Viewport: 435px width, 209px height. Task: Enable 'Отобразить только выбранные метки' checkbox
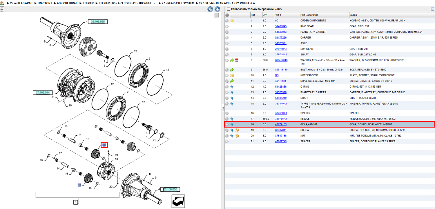(229, 9)
